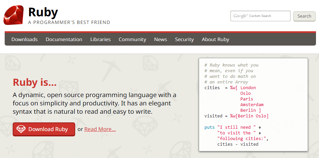This screenshot has width=319, height=158.
Task: Click the 'puts' keyword in code
Action: pyautogui.click(x=209, y=127)
